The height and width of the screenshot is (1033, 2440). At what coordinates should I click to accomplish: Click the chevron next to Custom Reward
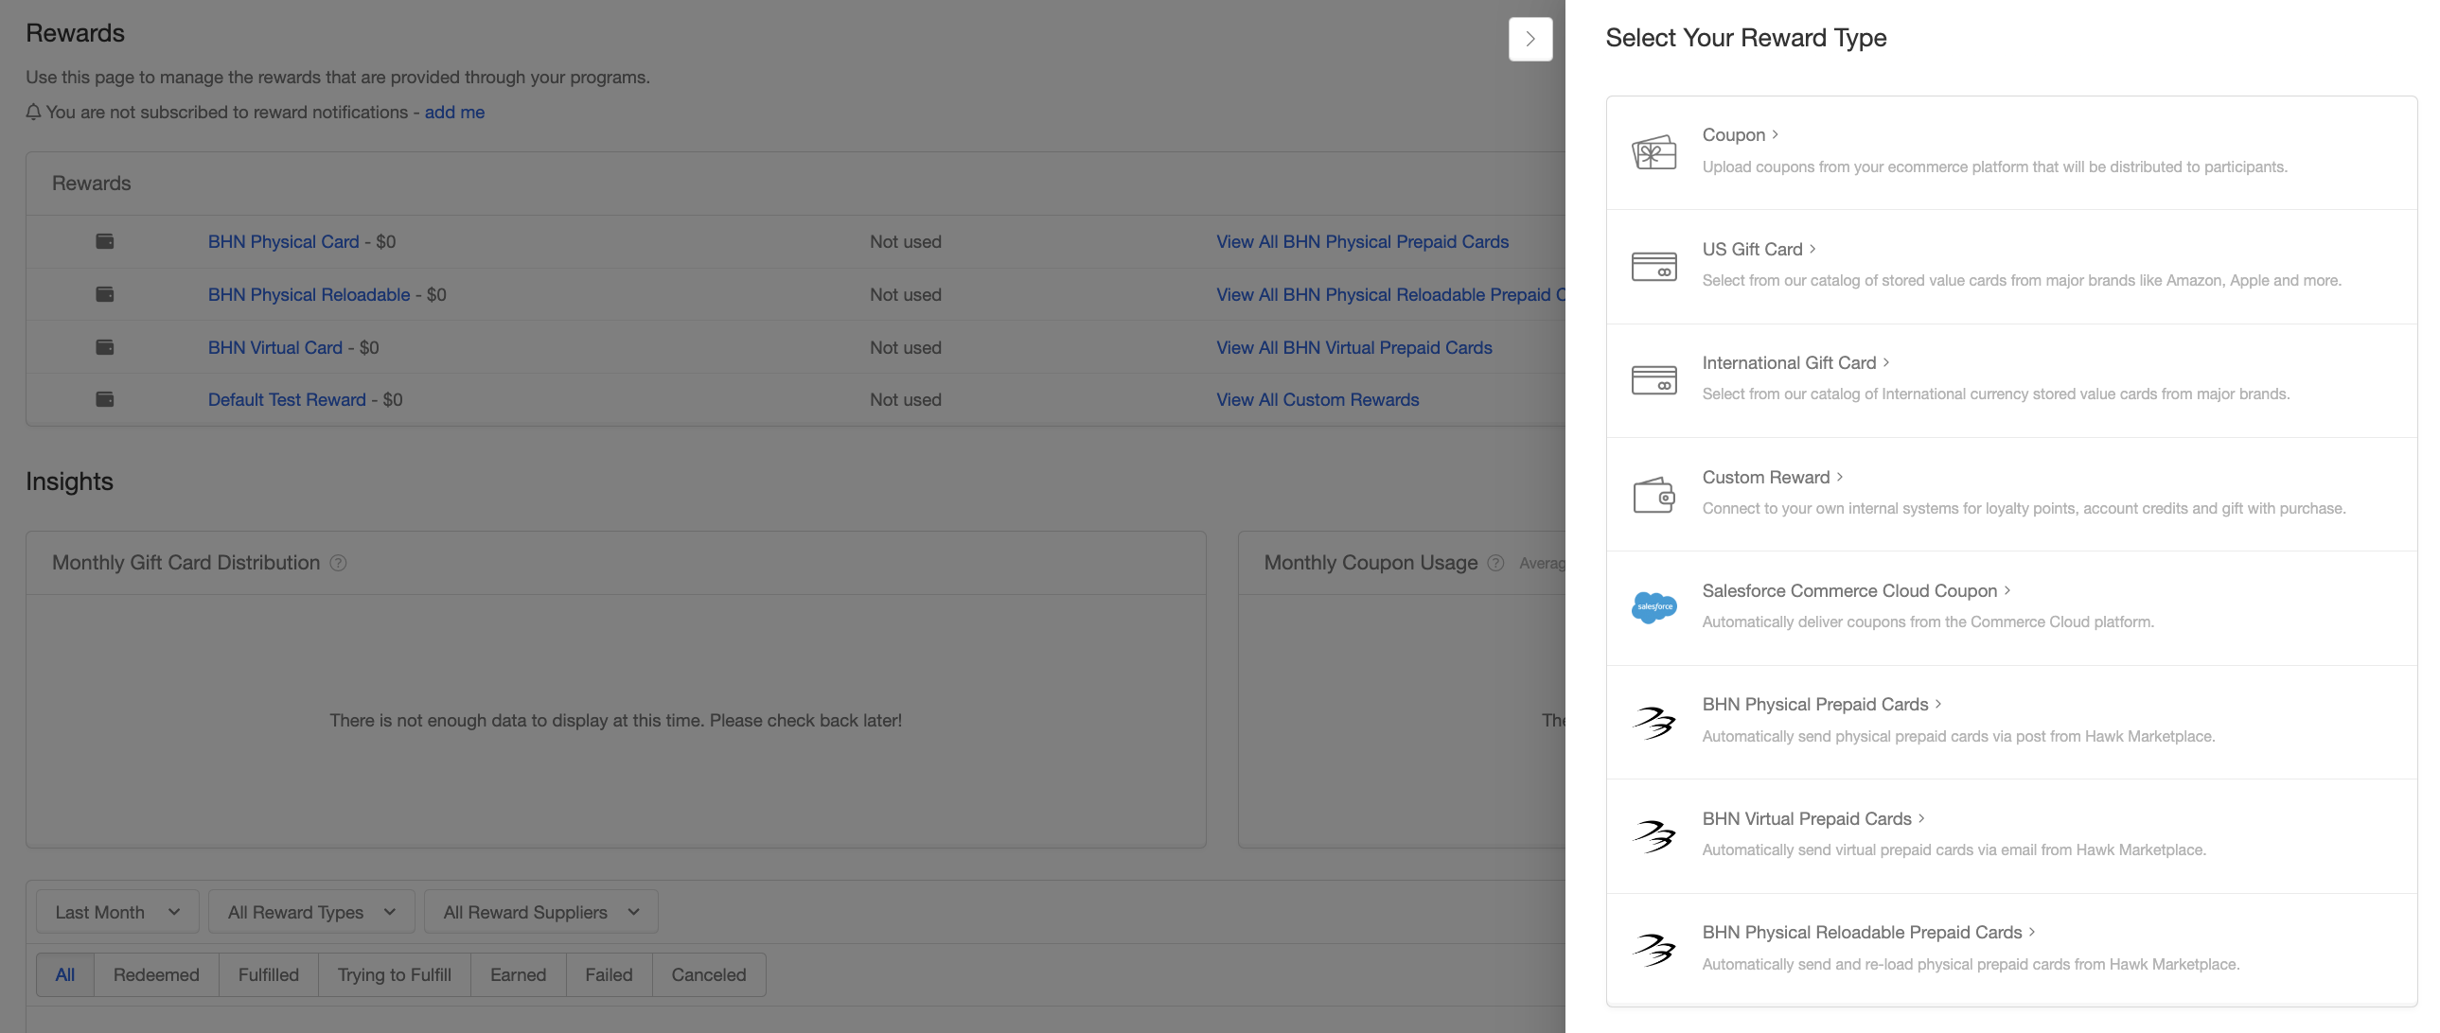point(1840,477)
